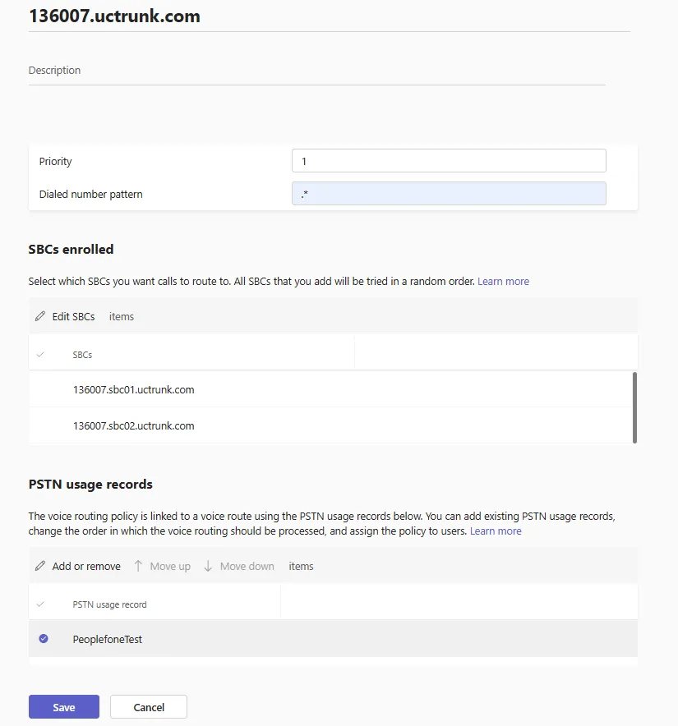The width and height of the screenshot is (678, 726).
Task: Click the SBCs list vertical scrollbar
Action: pos(634,407)
